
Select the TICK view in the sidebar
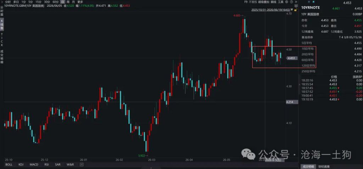[x=2, y=40]
